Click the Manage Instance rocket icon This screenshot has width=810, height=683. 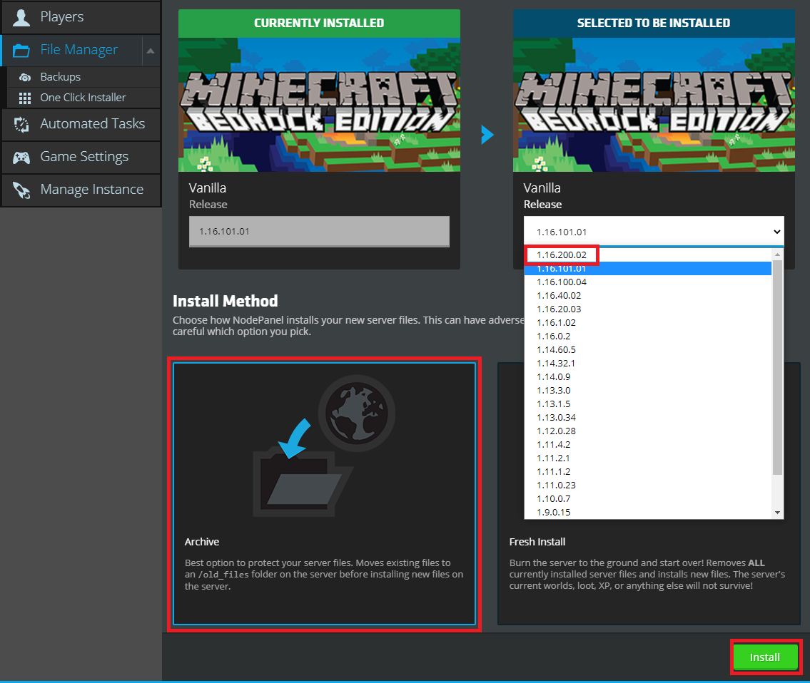(21, 190)
